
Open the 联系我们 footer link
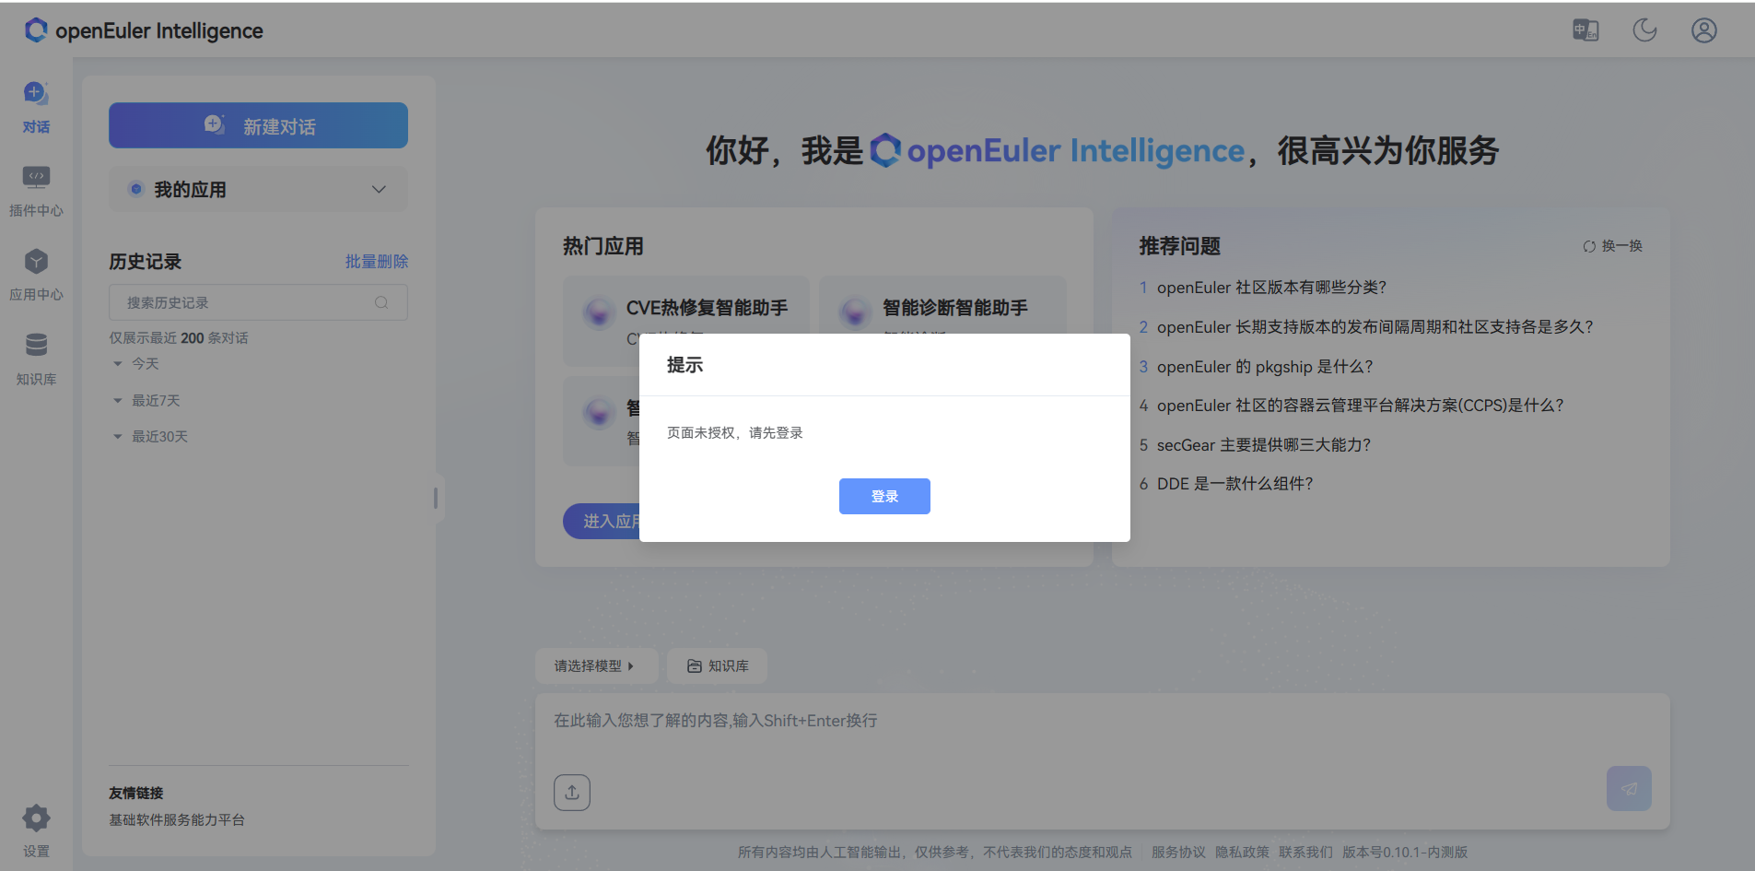pos(1305,853)
